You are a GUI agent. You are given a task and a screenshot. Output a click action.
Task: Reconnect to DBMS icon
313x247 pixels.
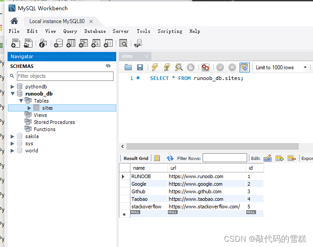pyautogui.click(x=138, y=43)
